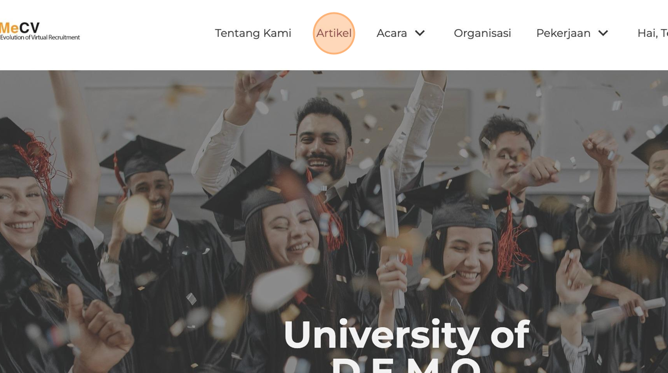Click the MeCV logo
Viewport: 668px width, 373px height.
tap(39, 30)
